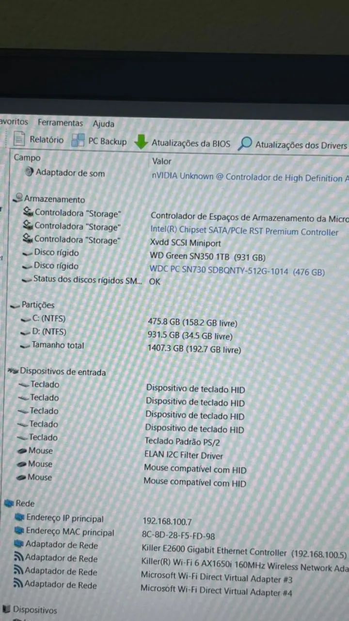
Task: Click magnifier icon for Atualizações dos Drivers
Action: pos(246,144)
